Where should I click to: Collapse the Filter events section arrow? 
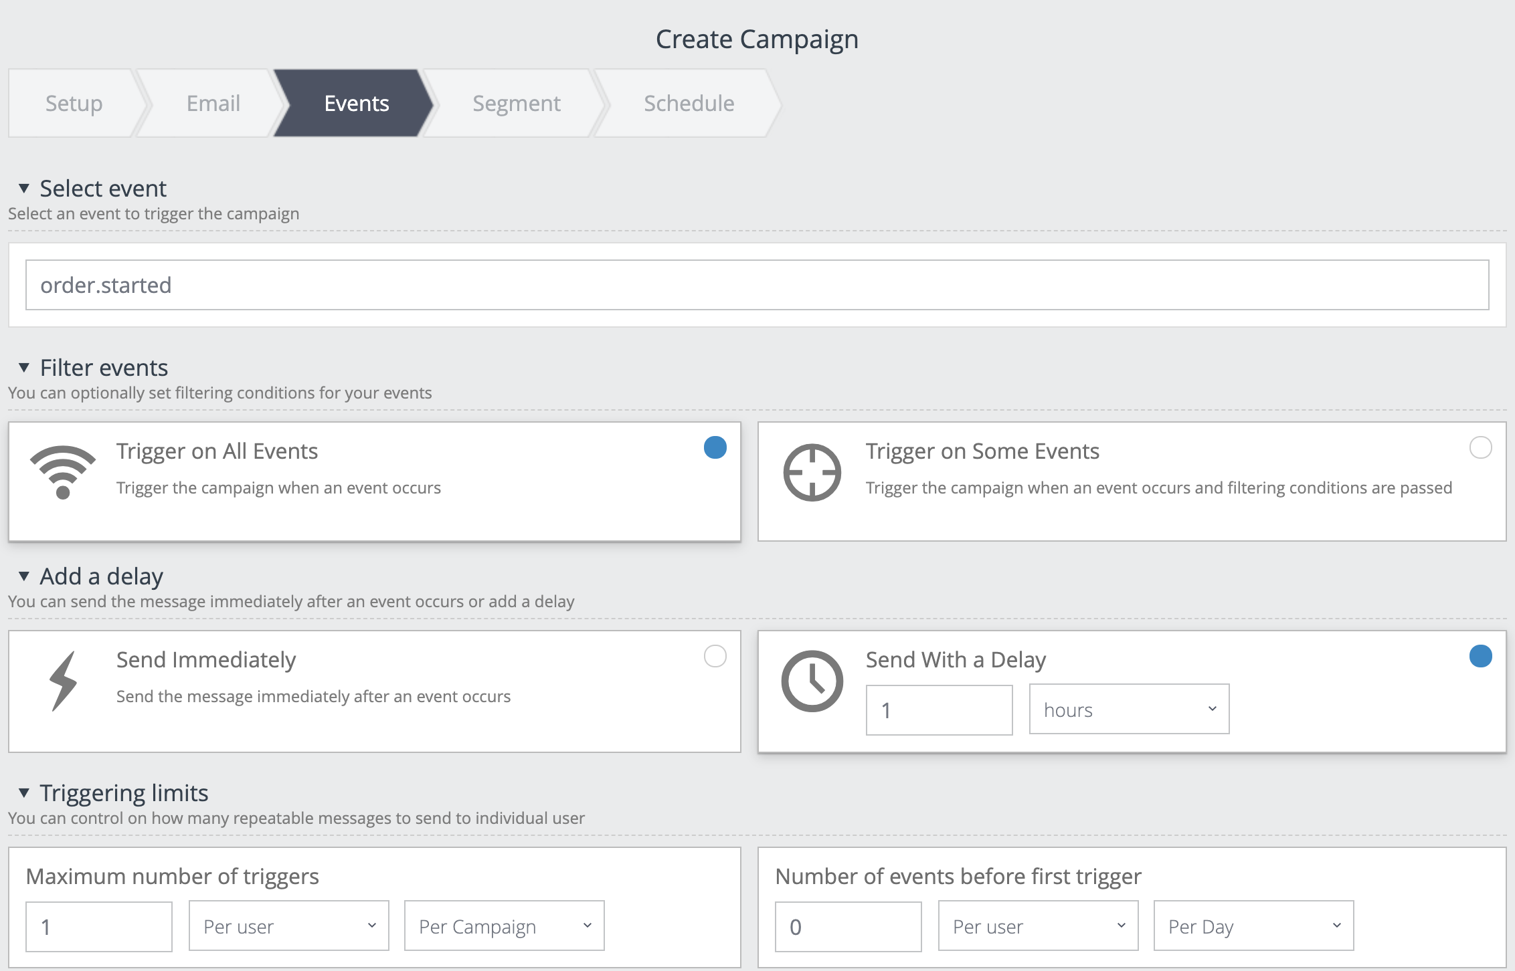click(24, 368)
